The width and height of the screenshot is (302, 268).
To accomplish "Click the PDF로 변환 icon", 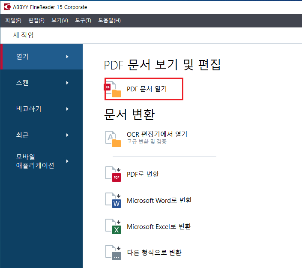I will pos(113,174).
